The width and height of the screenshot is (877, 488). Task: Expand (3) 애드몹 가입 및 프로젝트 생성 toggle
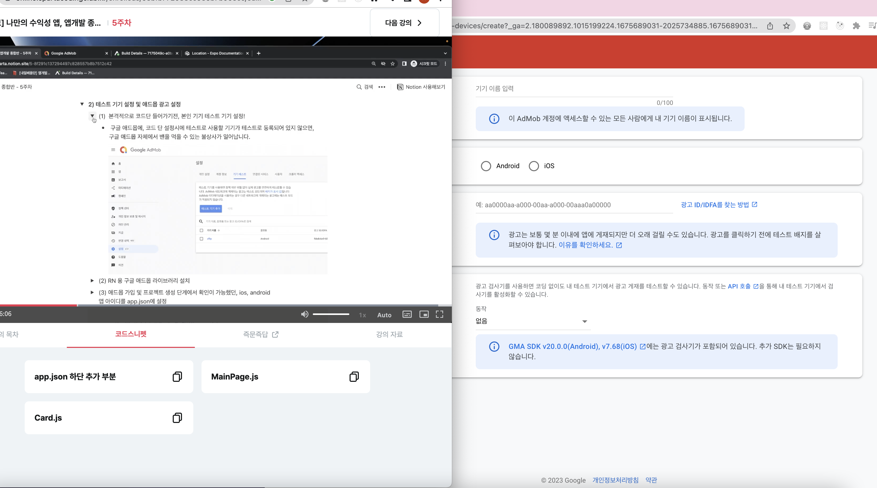[92, 293]
